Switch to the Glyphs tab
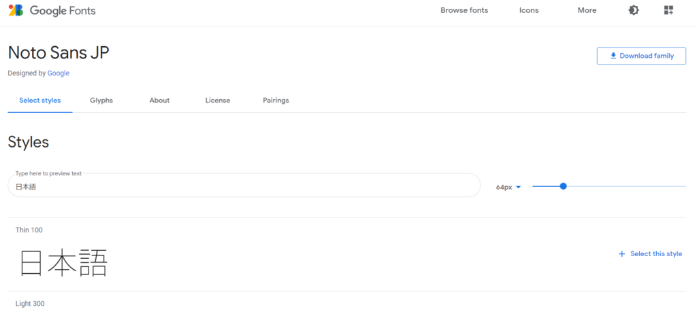 pyautogui.click(x=101, y=101)
